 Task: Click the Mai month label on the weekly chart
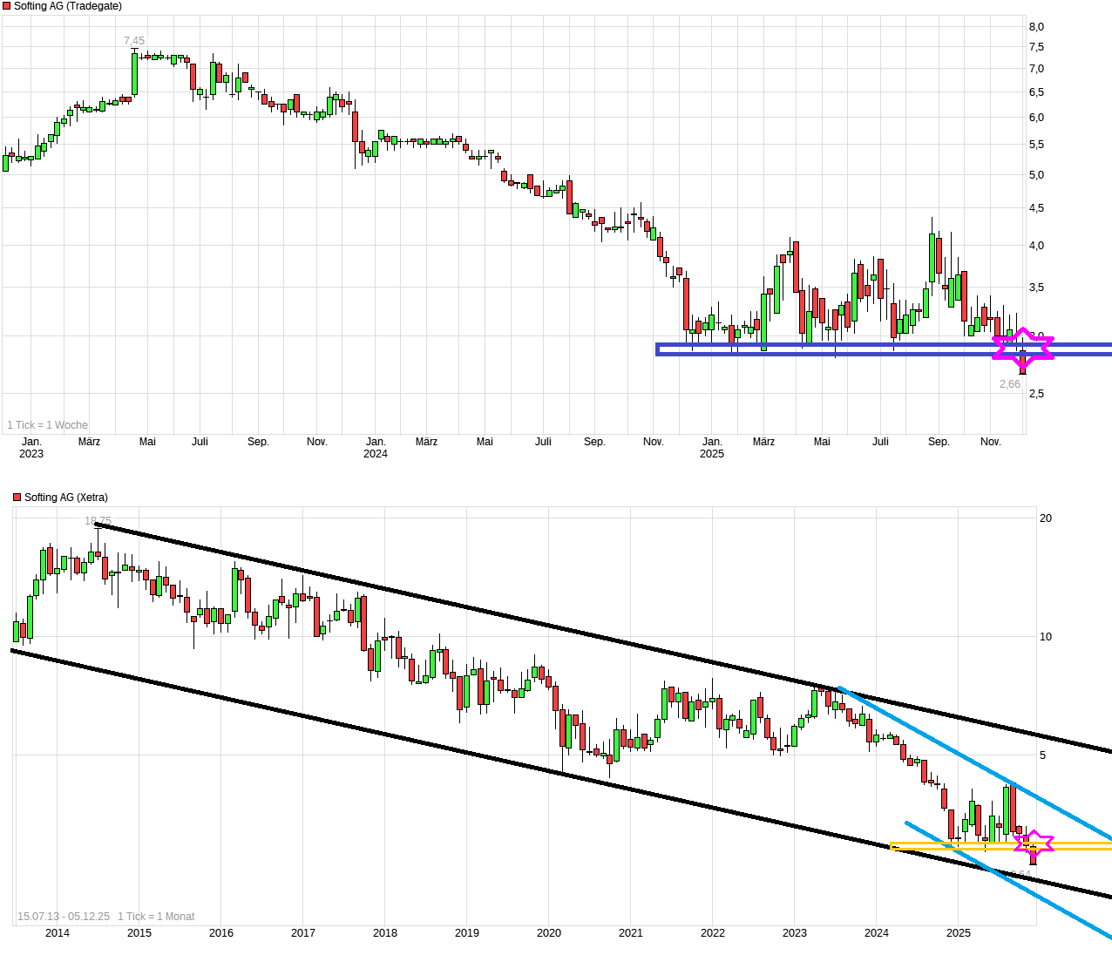pos(146,442)
